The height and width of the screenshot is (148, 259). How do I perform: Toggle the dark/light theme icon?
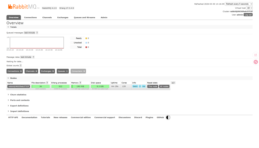point(168,118)
